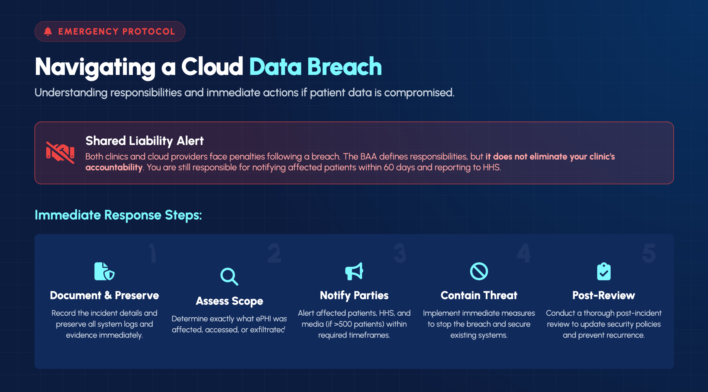Select the Notify Parties step title
708x392 pixels.
point(354,295)
